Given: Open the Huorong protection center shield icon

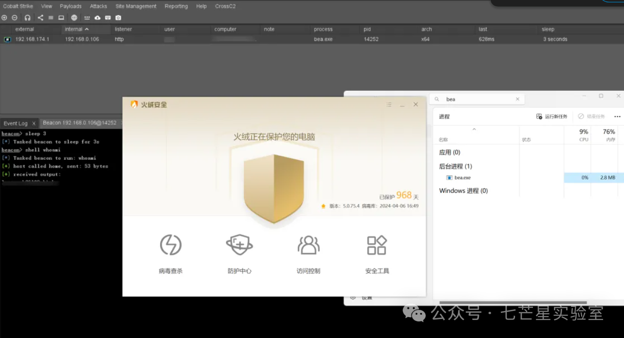Looking at the screenshot, I should tap(239, 245).
